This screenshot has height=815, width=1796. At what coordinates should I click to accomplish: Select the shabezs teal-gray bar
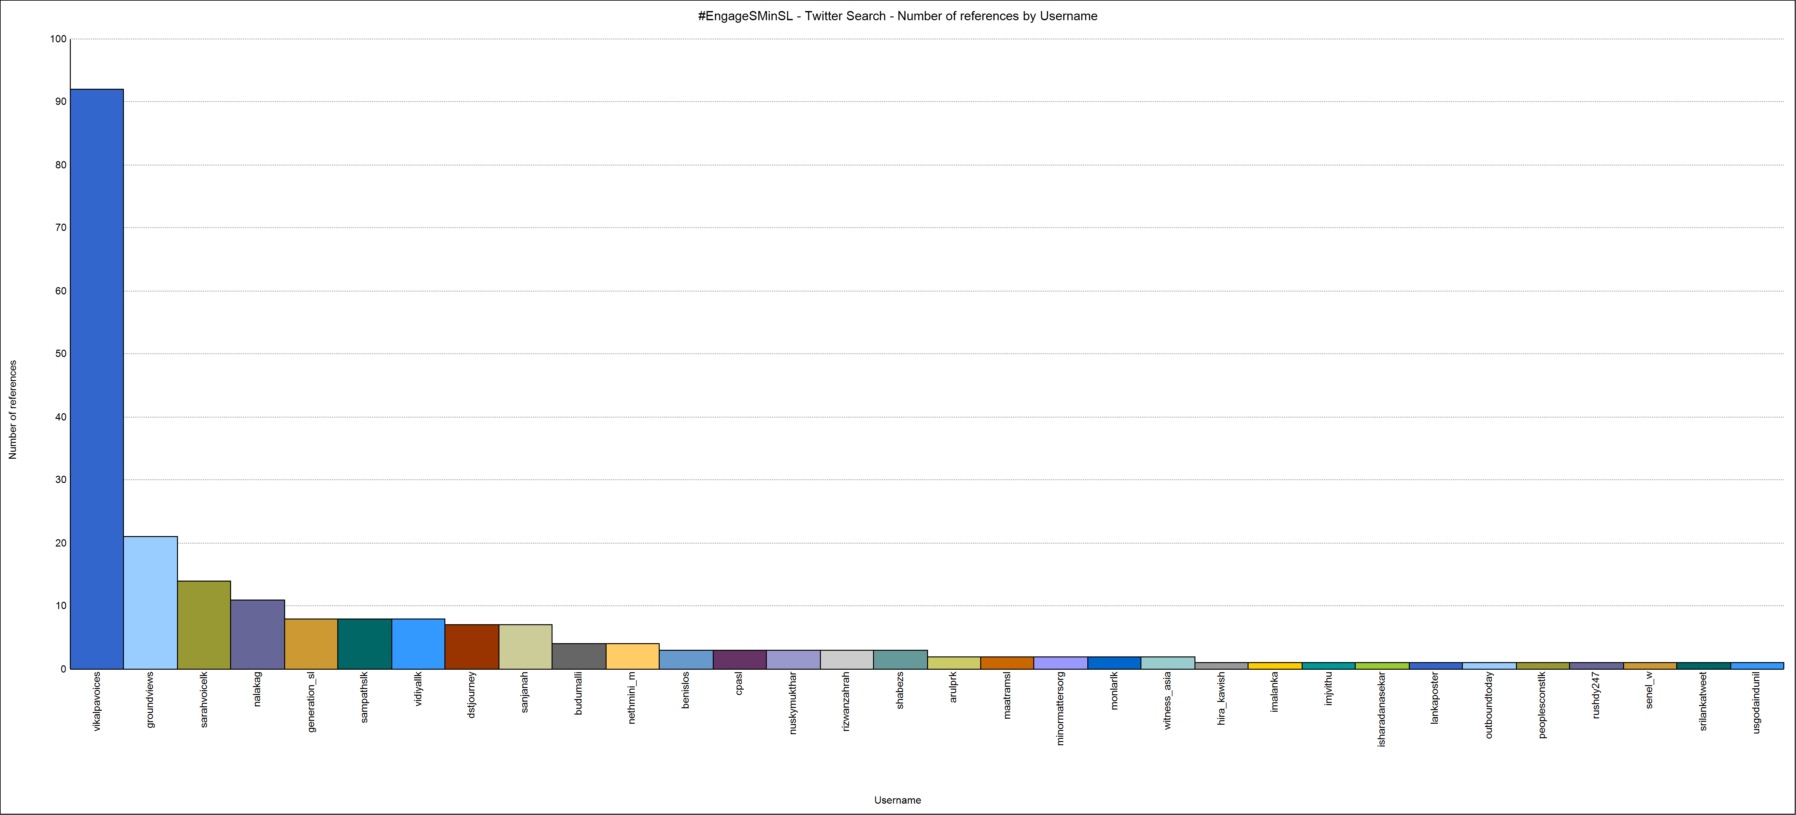(901, 660)
